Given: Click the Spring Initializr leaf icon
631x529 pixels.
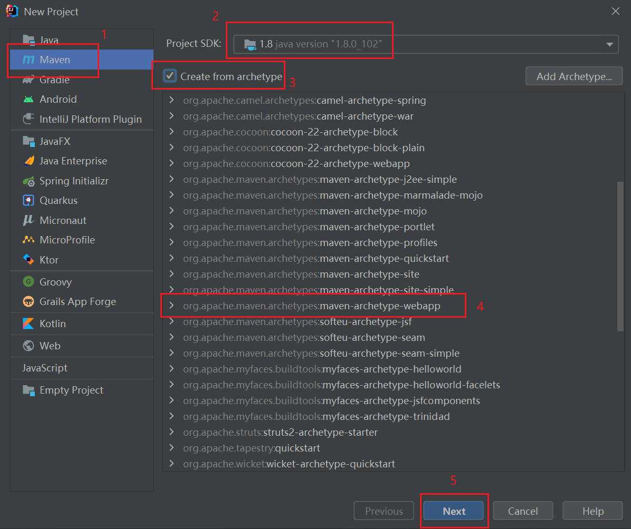Looking at the screenshot, I should [x=28, y=181].
